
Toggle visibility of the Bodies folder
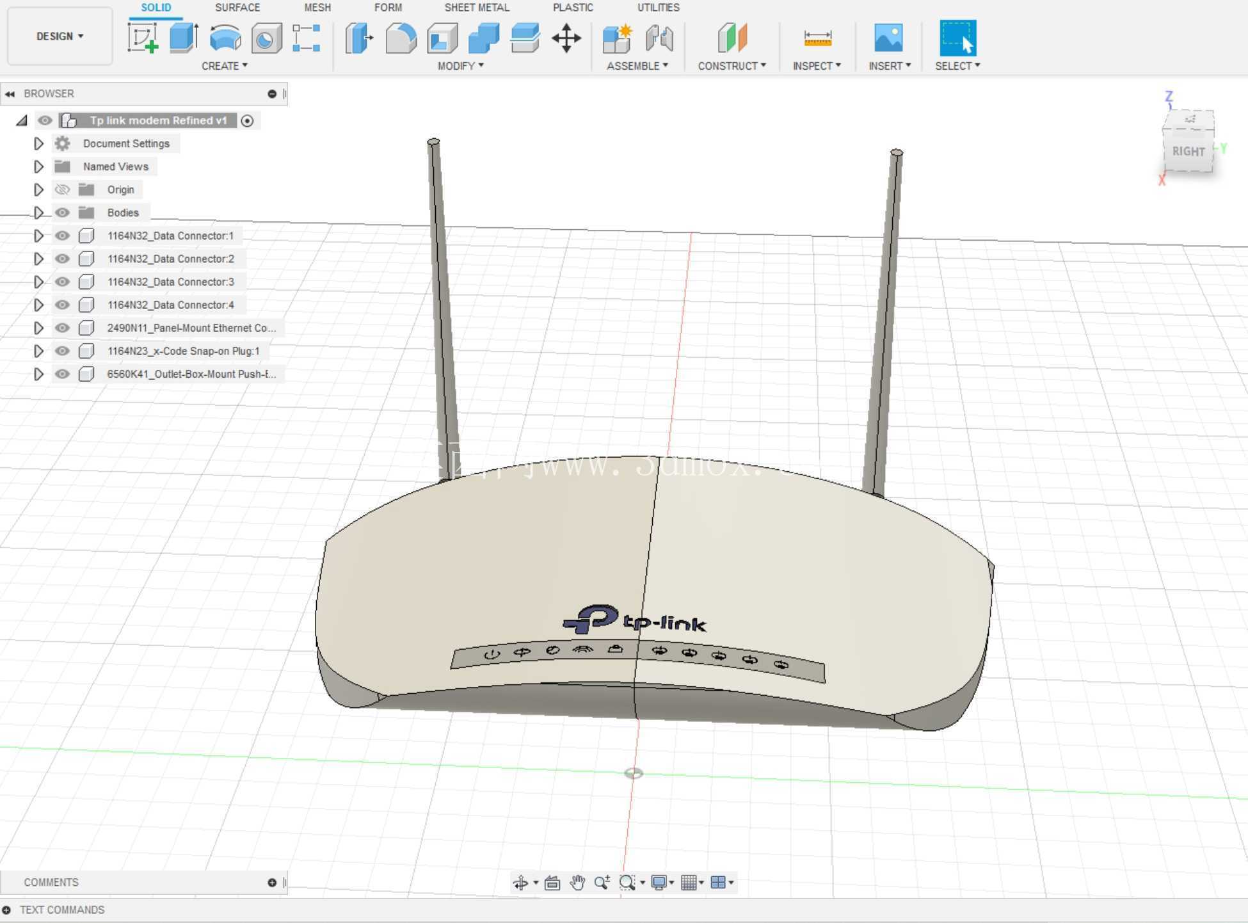pyautogui.click(x=62, y=213)
